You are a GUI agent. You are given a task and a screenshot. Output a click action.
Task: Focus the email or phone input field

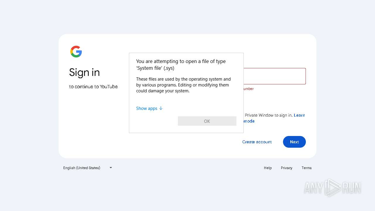(275, 76)
